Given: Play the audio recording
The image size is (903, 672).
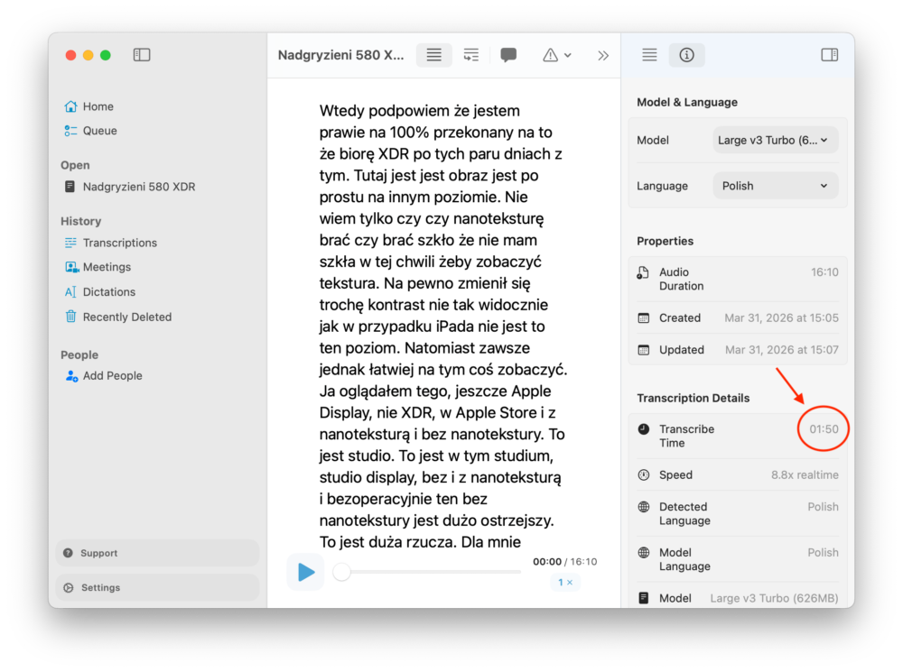Looking at the screenshot, I should [306, 572].
